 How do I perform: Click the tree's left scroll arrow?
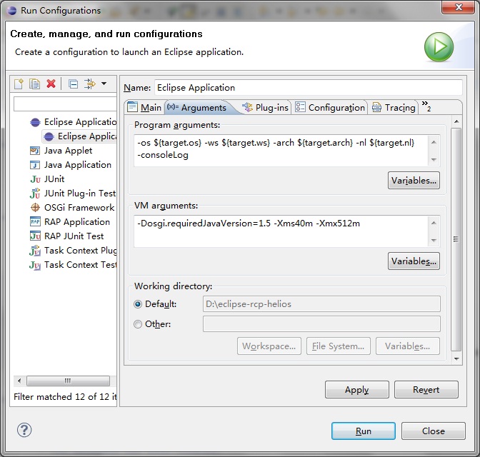click(19, 381)
